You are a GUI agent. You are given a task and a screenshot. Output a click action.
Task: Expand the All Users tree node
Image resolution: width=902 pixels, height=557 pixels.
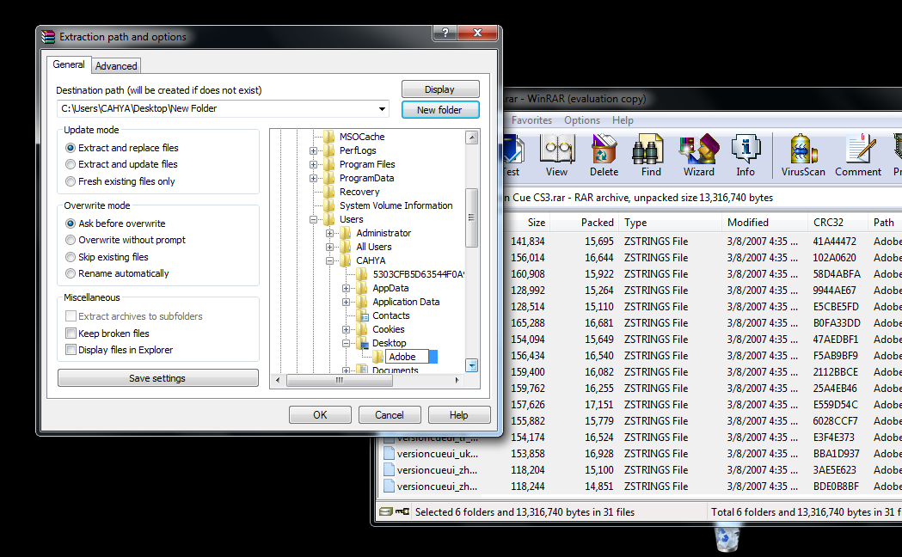329,248
